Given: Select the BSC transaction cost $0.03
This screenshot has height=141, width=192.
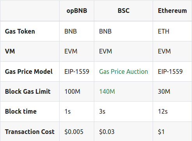Looking at the screenshot, I should [x=107, y=132].
